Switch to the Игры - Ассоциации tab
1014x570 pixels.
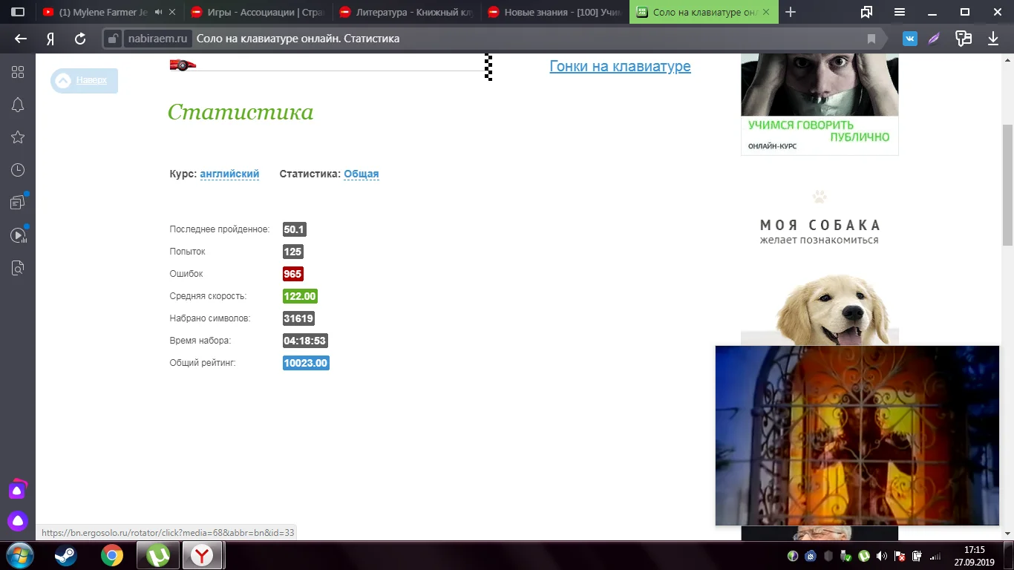tap(257, 12)
